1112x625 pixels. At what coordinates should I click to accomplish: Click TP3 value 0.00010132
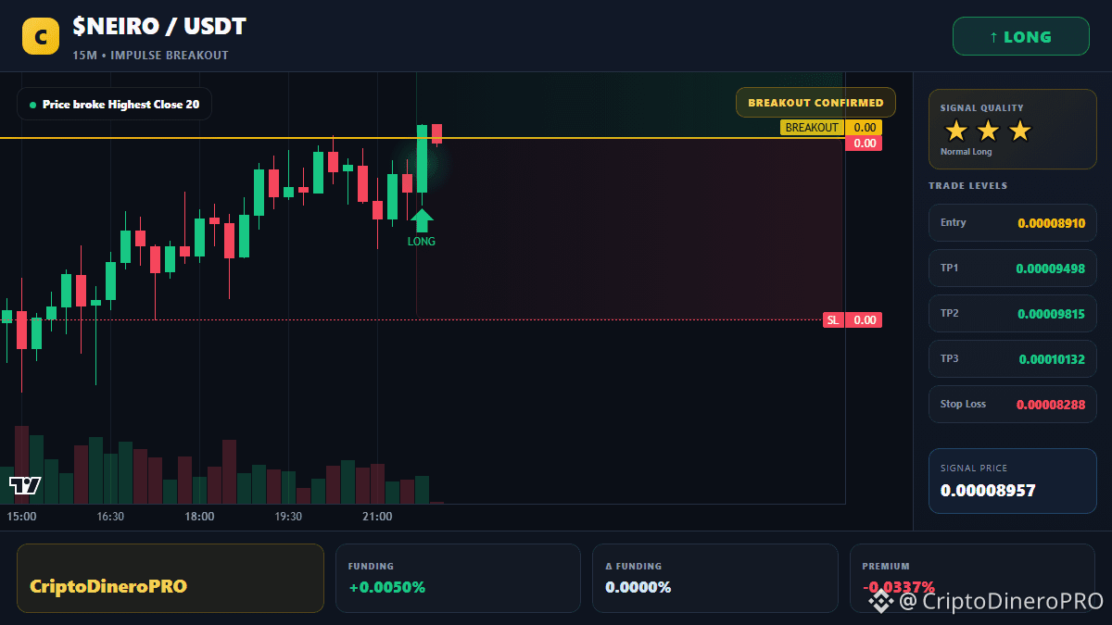pos(1053,359)
